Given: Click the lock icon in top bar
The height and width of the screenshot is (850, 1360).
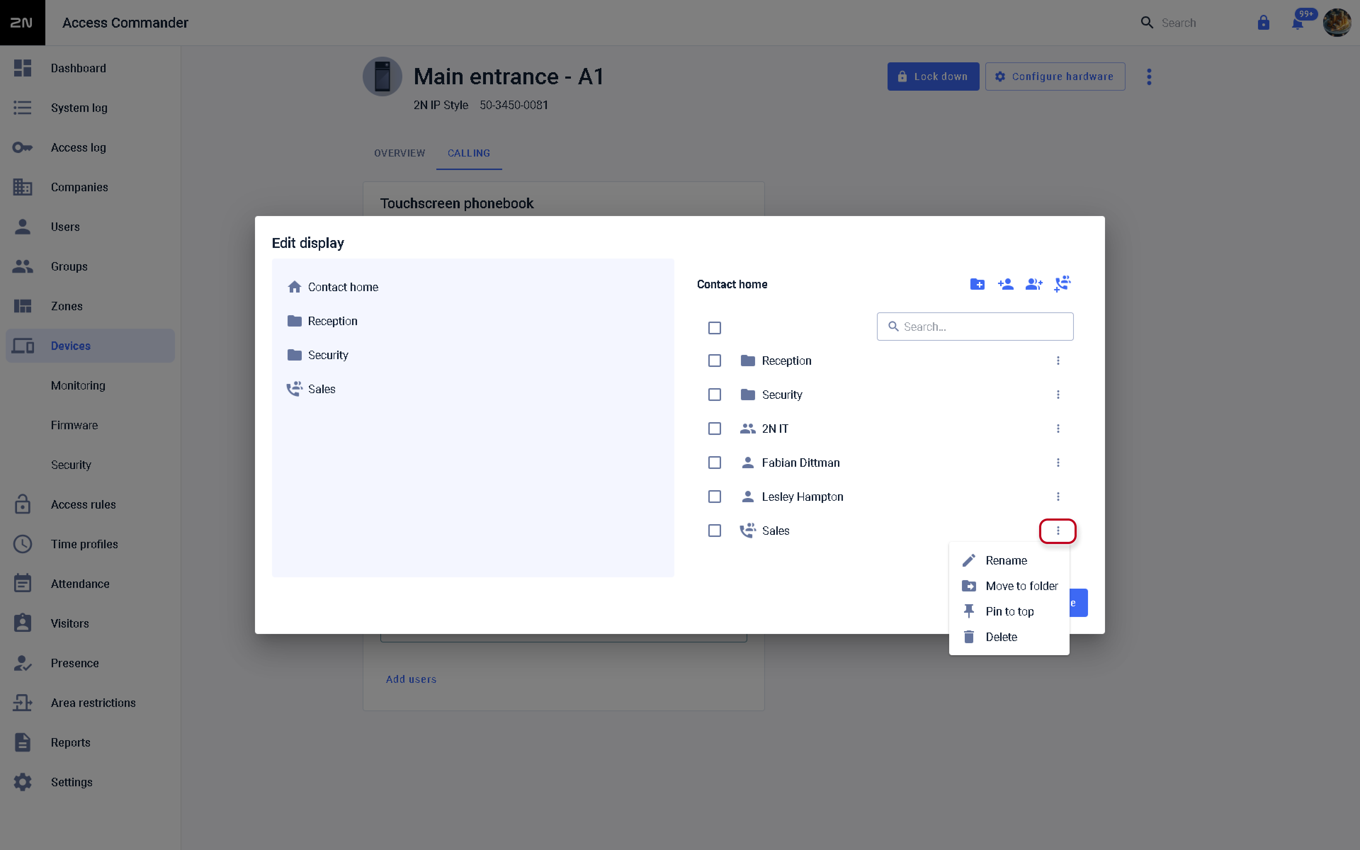Looking at the screenshot, I should click(x=1263, y=22).
